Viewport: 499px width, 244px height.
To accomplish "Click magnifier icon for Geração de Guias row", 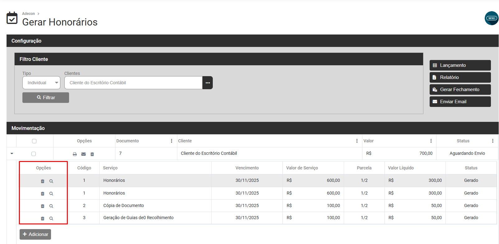I will point(51,219).
